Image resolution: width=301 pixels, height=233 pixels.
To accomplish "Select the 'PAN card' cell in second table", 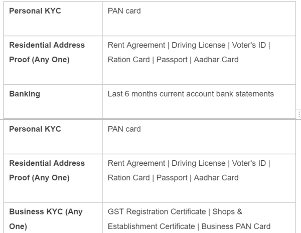I will click(124, 129).
